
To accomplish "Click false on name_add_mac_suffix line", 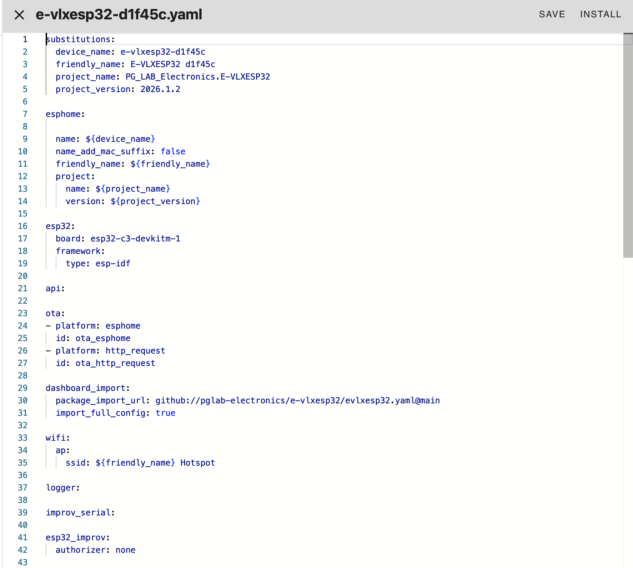I will (x=173, y=152).
